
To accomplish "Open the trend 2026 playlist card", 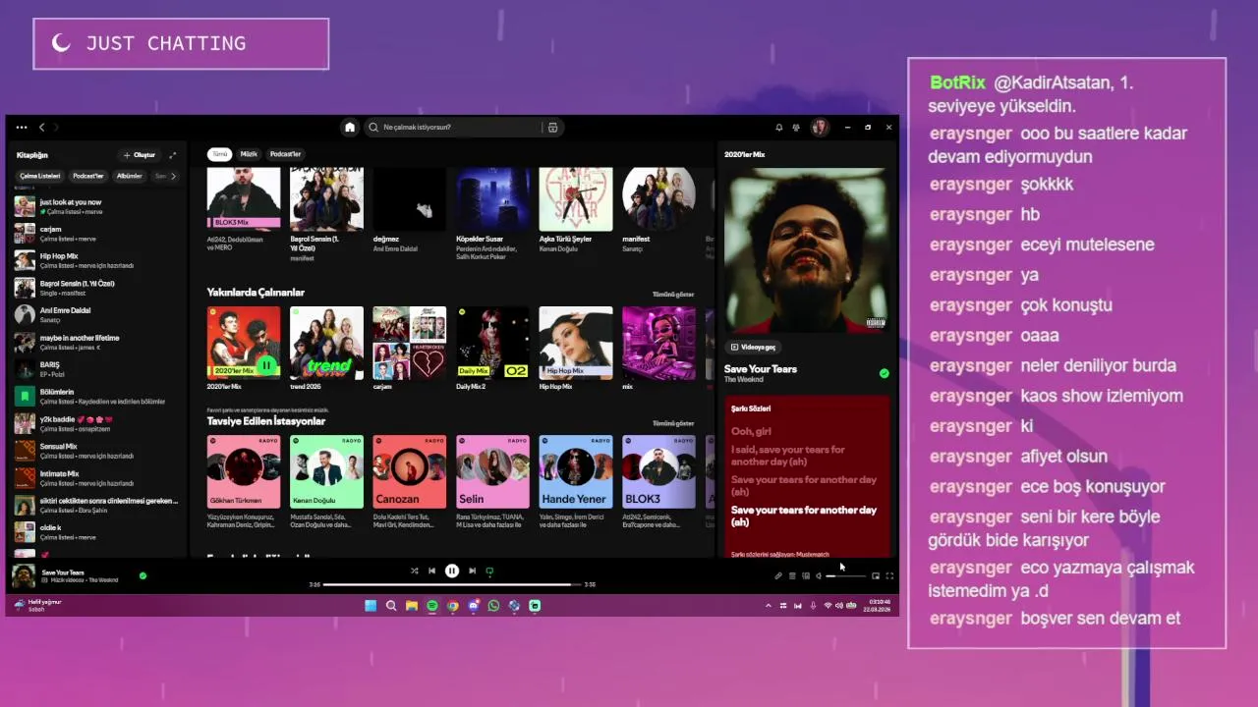I will tap(326, 349).
